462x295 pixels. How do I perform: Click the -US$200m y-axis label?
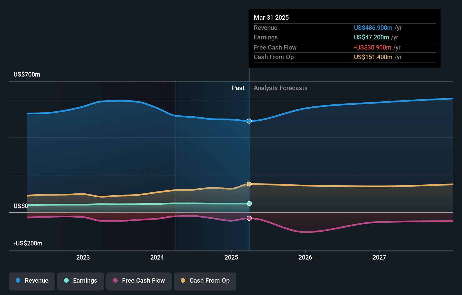click(x=28, y=243)
